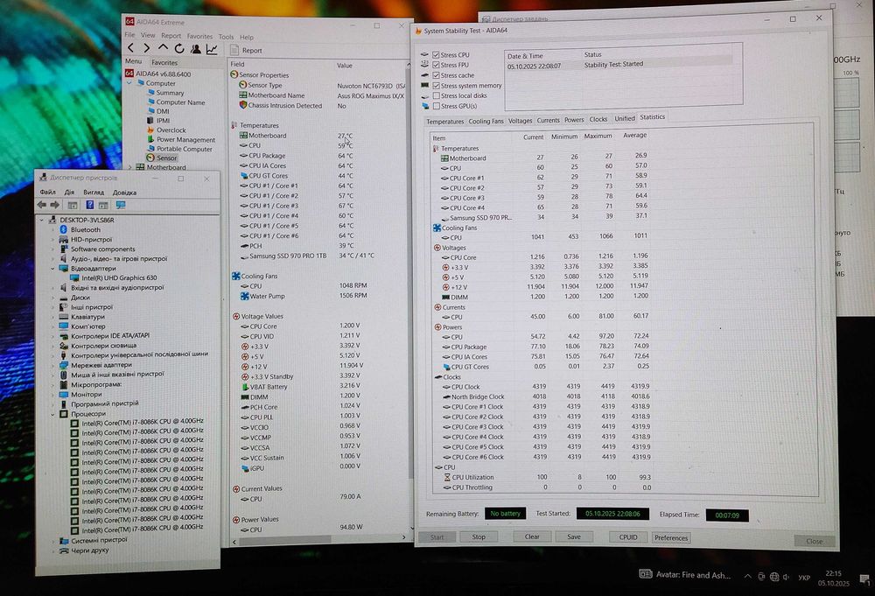Collapse the Computer node in AIDA64 tree
The image size is (875, 596).
click(129, 83)
